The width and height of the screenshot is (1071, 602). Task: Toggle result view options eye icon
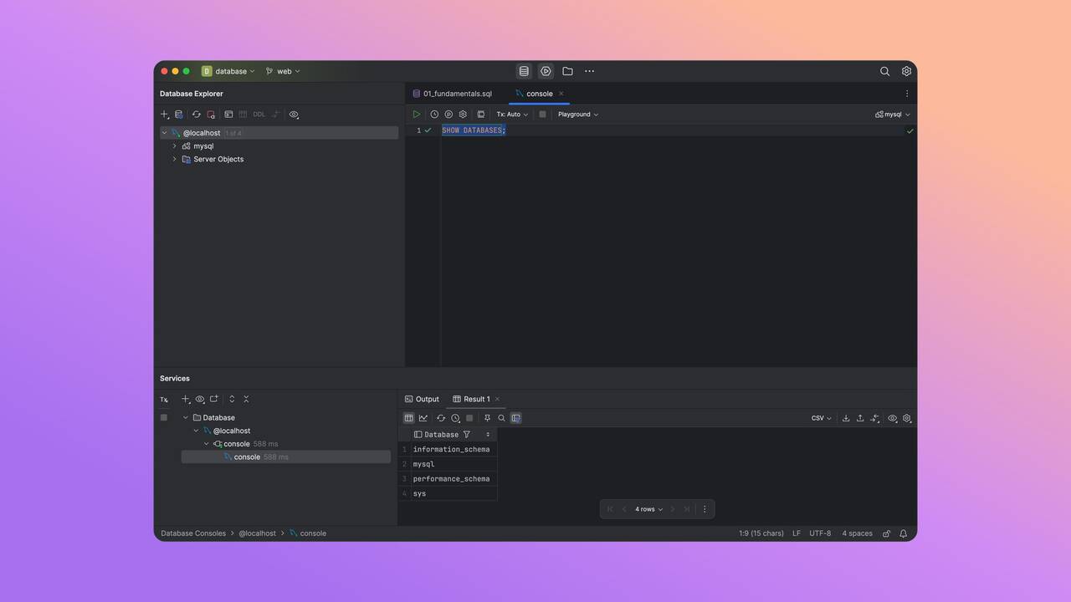(892, 418)
